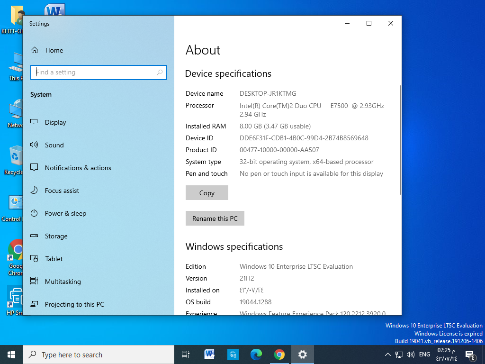Open the network status tray icon
Image resolution: width=485 pixels, height=364 pixels.
tap(399, 355)
